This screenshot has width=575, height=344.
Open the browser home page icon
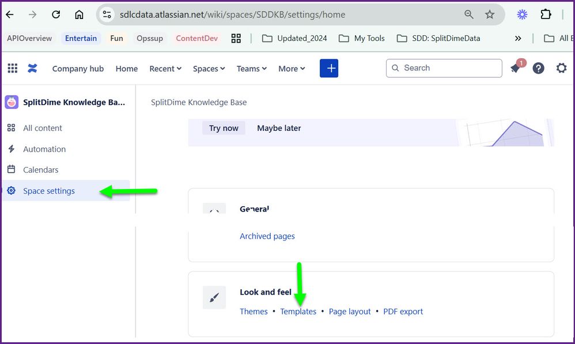(79, 14)
